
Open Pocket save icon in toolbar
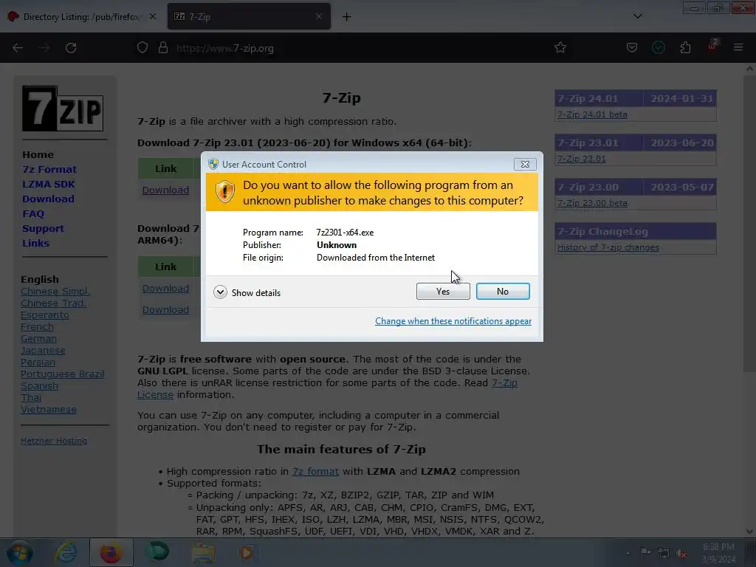coord(632,47)
